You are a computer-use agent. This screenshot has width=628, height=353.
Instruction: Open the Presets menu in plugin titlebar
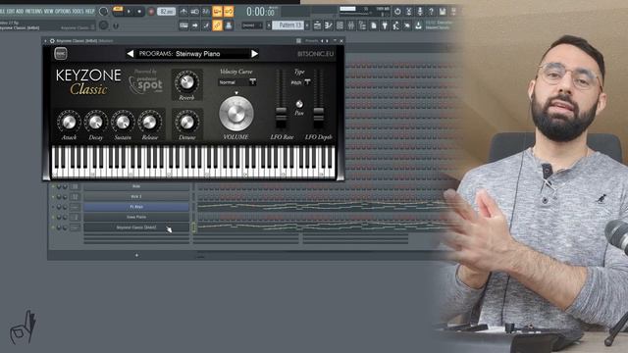312,40
